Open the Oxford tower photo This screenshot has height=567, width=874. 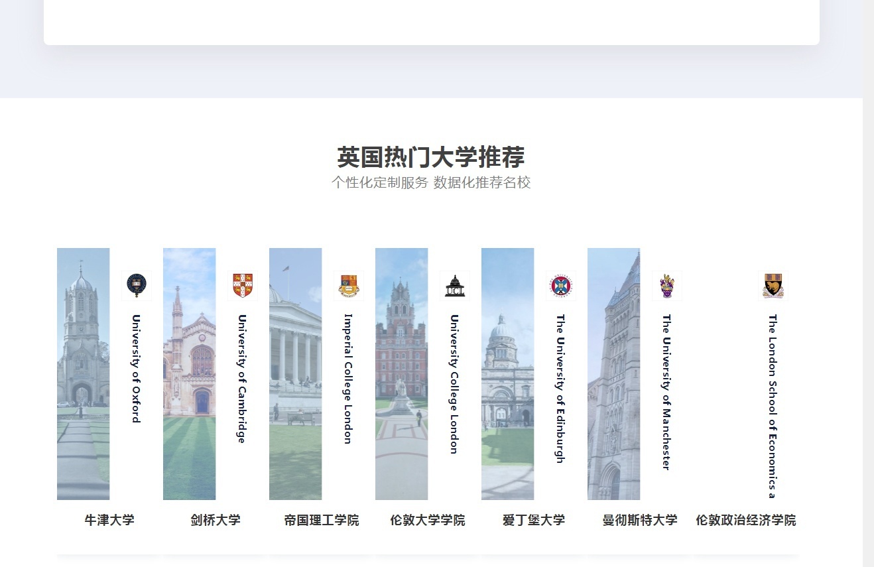pos(84,374)
